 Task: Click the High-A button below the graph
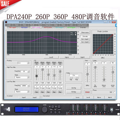pyautogui.click(x=67, y=57)
